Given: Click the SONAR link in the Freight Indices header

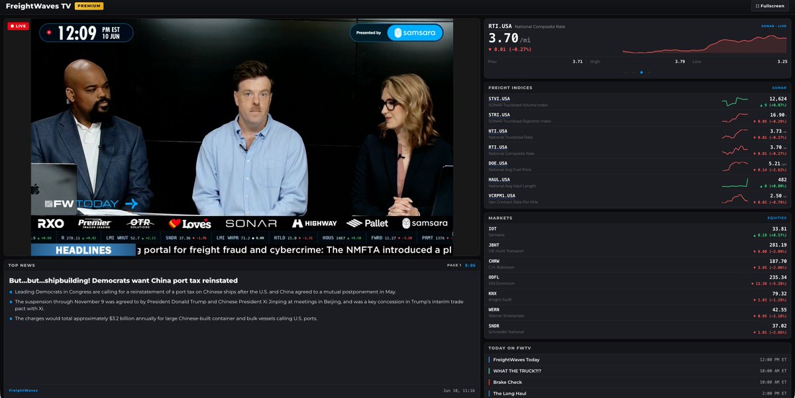Looking at the screenshot, I should pyautogui.click(x=778, y=87).
